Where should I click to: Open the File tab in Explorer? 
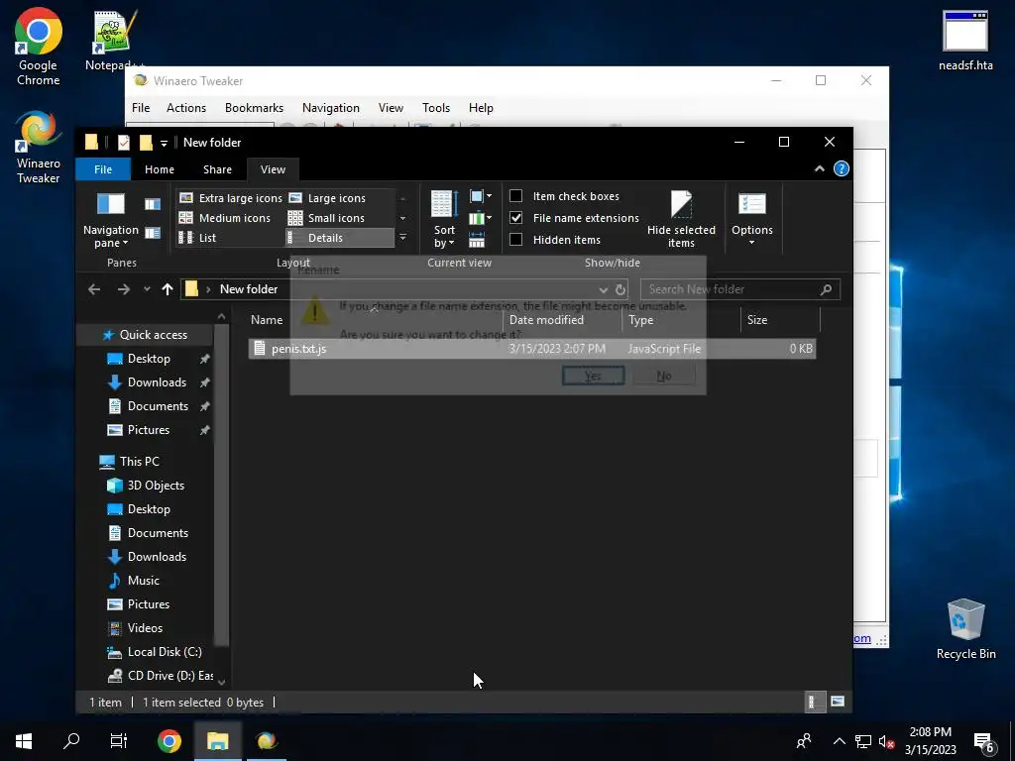tap(103, 168)
